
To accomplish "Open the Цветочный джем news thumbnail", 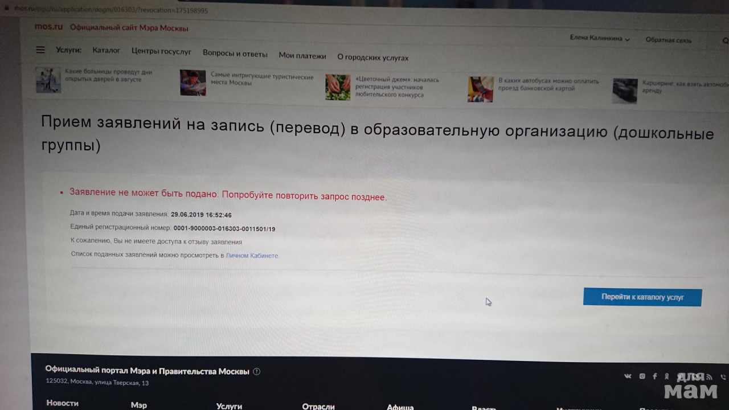I will coord(338,87).
